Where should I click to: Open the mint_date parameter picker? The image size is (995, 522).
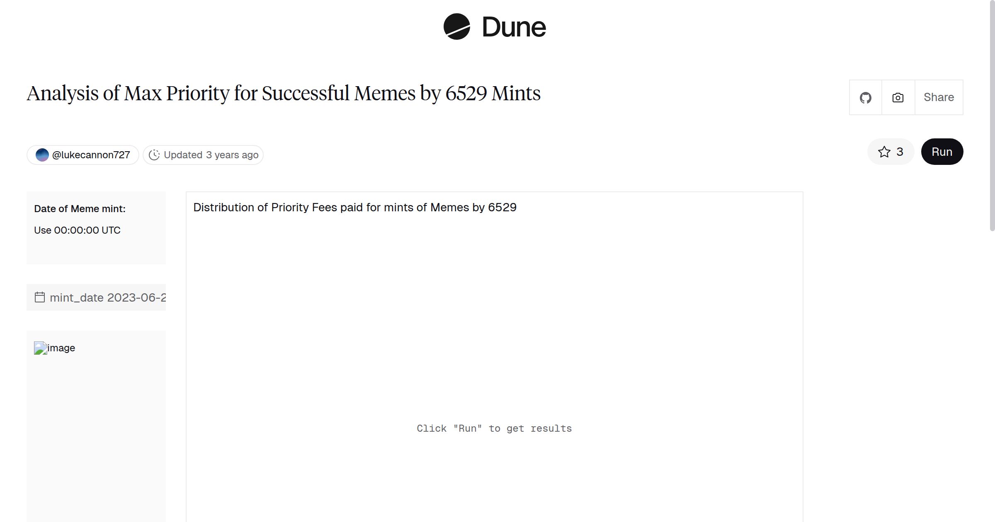[95, 297]
